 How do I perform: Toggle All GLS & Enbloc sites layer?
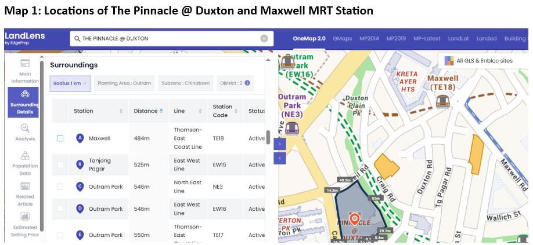tap(482, 61)
